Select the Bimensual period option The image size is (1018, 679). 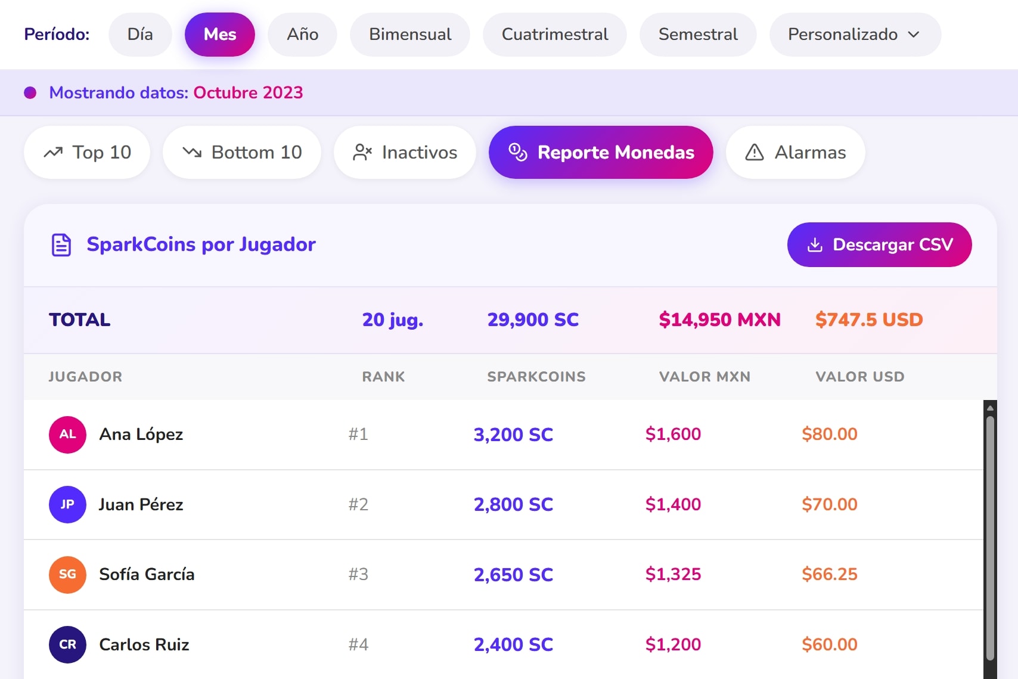click(x=410, y=35)
